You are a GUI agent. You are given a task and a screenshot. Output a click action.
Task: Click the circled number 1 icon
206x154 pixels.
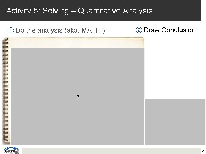[x=11, y=31]
